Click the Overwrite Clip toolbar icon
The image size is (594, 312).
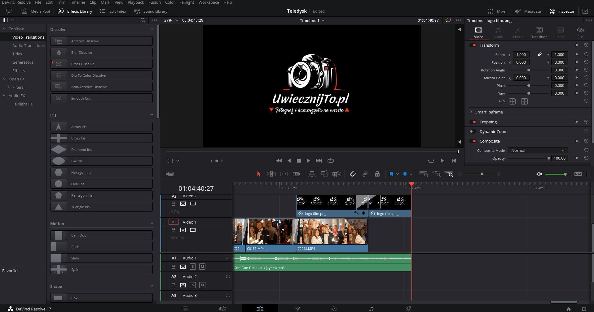324,174
